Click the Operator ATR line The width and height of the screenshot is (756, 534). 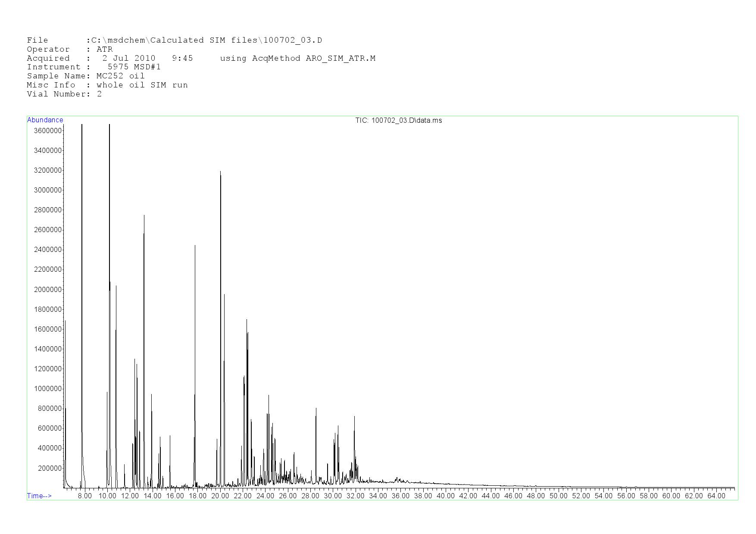click(70, 50)
